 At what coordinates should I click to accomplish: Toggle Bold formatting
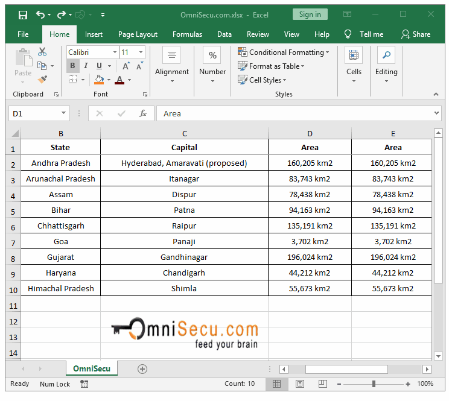tap(72, 66)
